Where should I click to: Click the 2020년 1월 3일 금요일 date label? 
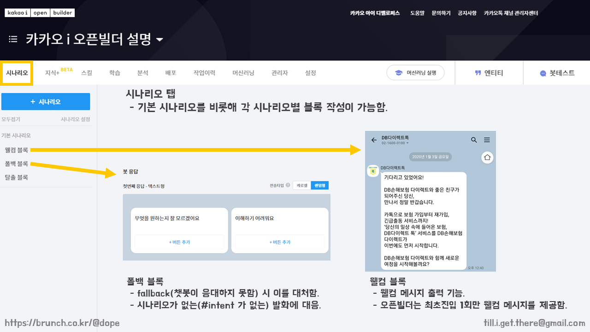[431, 157]
